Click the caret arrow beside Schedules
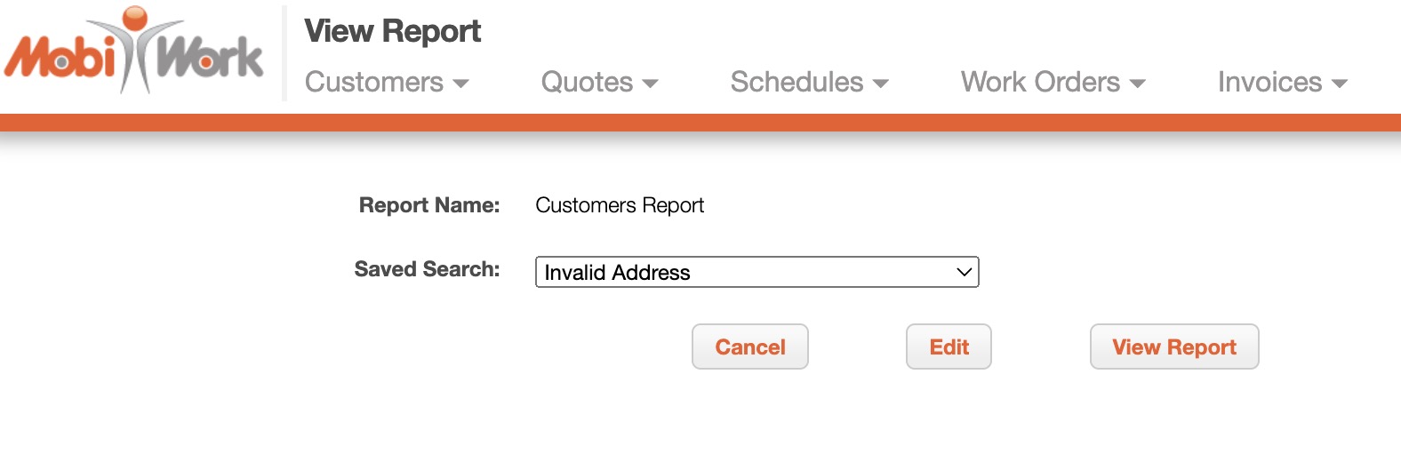The height and width of the screenshot is (462, 1401). coord(880,84)
